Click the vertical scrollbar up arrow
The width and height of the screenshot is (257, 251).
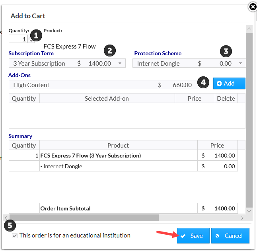point(249,28)
